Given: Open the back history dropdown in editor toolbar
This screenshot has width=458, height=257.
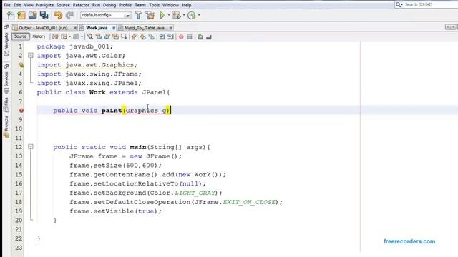Looking at the screenshot, I should (x=70, y=36).
